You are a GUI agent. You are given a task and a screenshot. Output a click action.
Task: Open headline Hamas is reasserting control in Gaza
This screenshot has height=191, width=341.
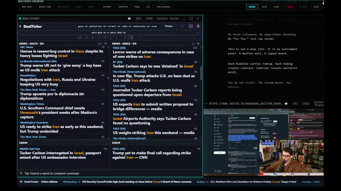62,53
